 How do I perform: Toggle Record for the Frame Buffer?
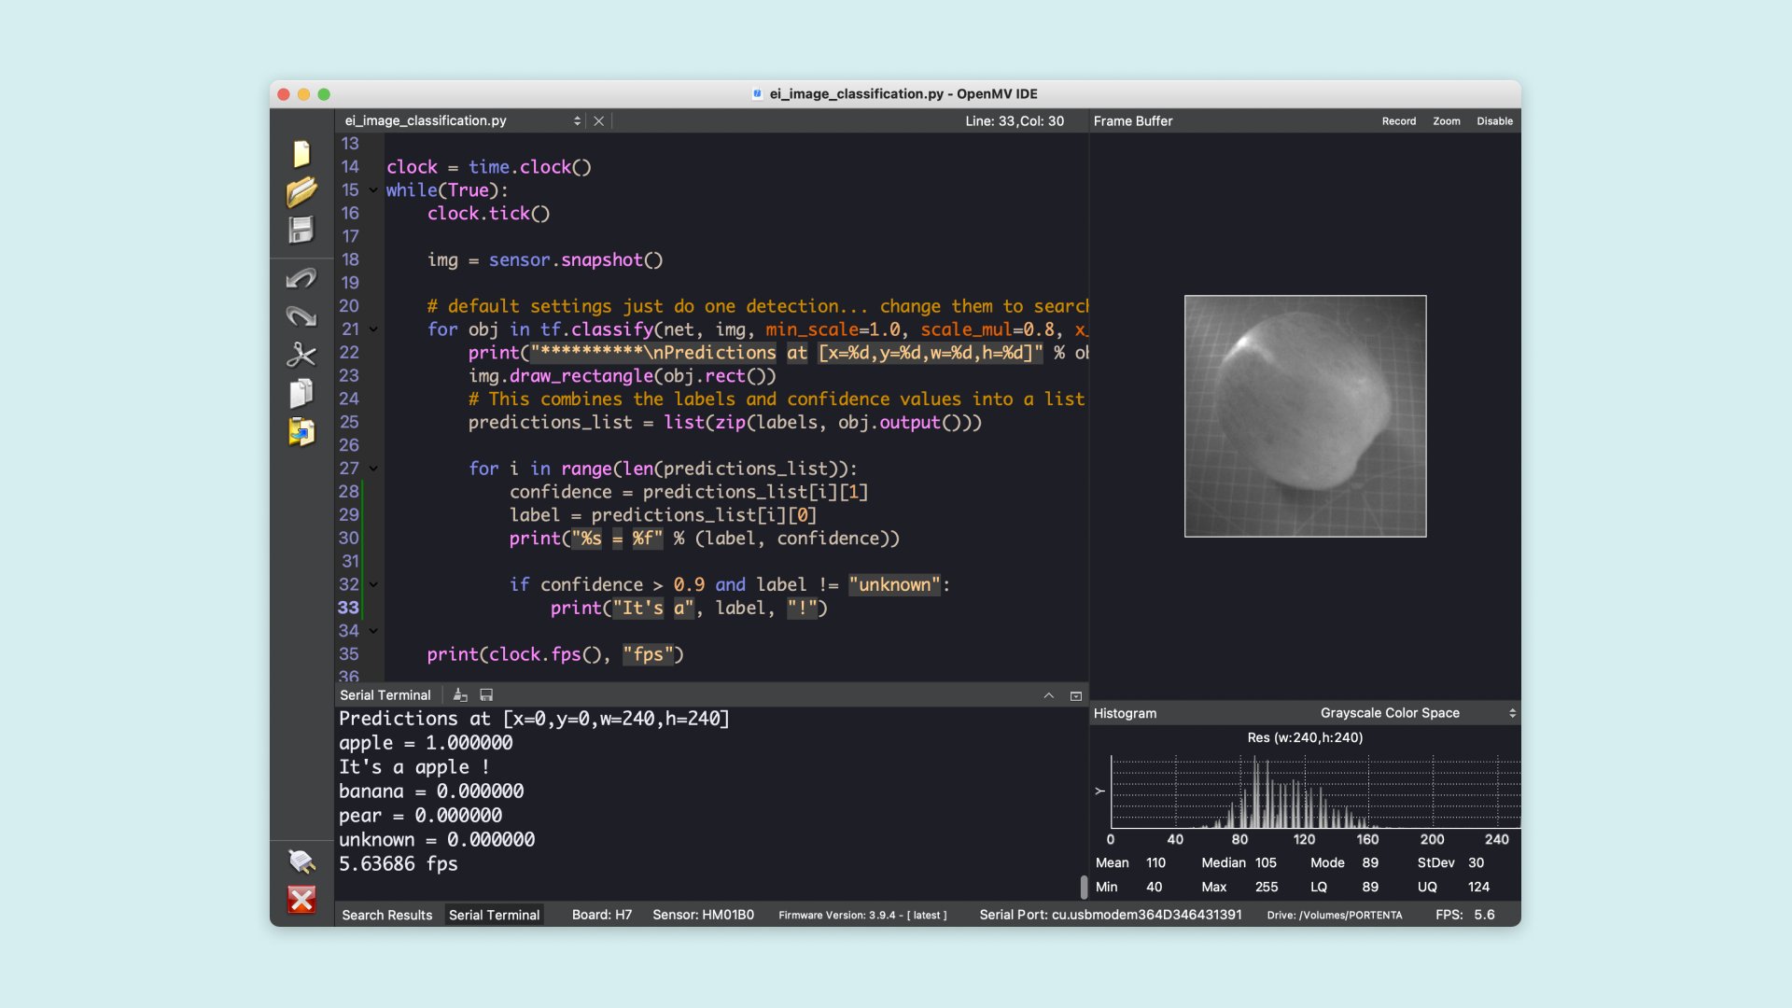click(x=1398, y=120)
